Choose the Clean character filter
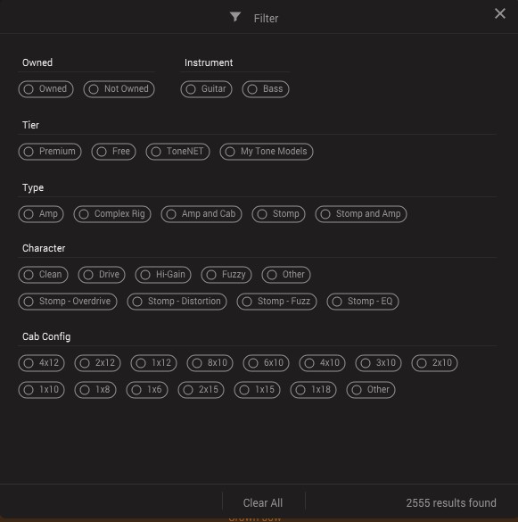The width and height of the screenshot is (518, 522). pos(44,275)
